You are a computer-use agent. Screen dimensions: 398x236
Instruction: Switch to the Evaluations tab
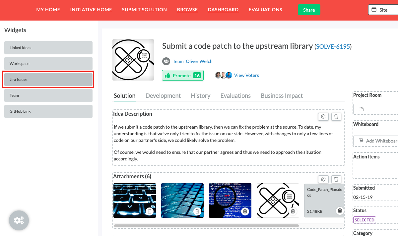coord(235,95)
